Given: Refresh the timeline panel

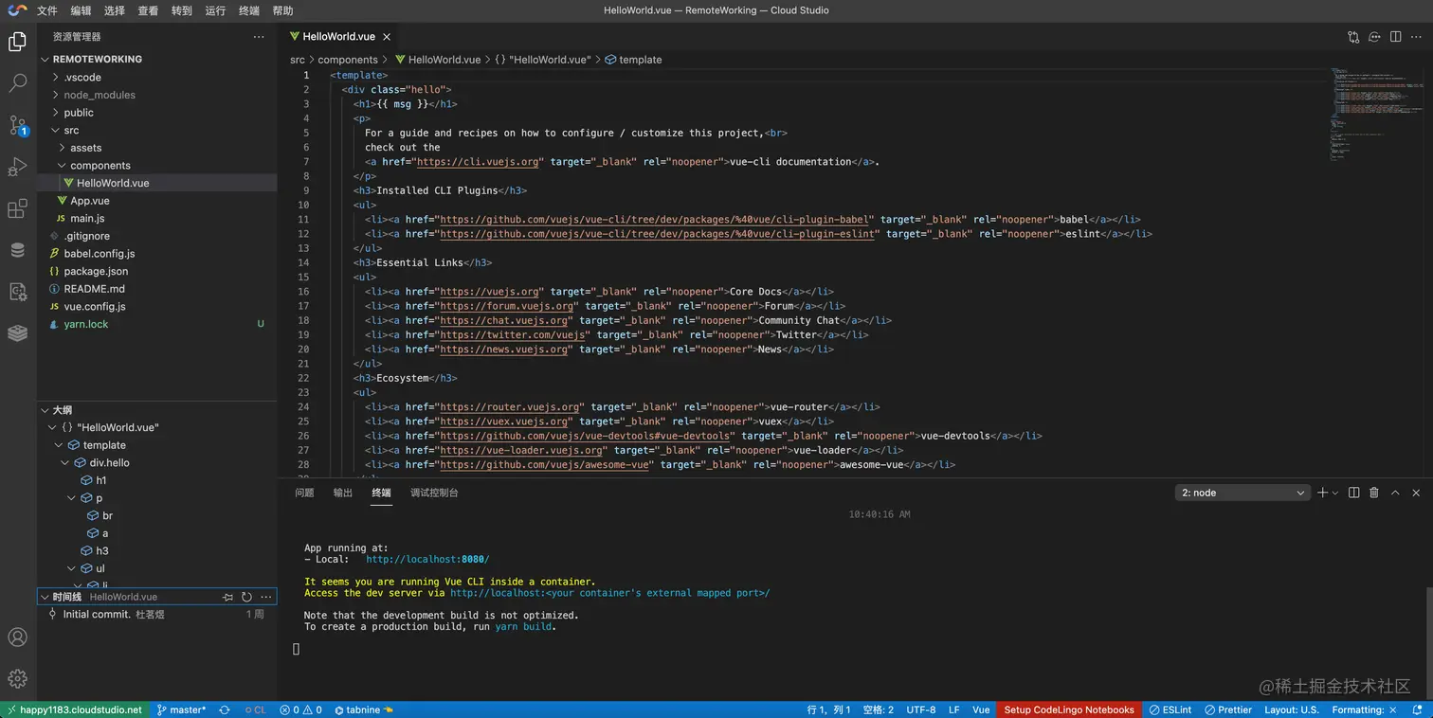Looking at the screenshot, I should 246,597.
